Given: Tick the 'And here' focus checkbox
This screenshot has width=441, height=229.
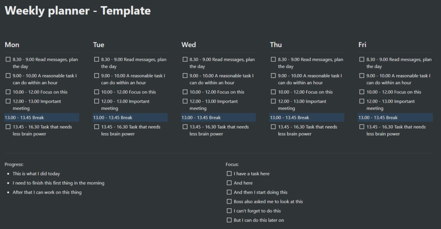Looking at the screenshot, I should coord(229,183).
